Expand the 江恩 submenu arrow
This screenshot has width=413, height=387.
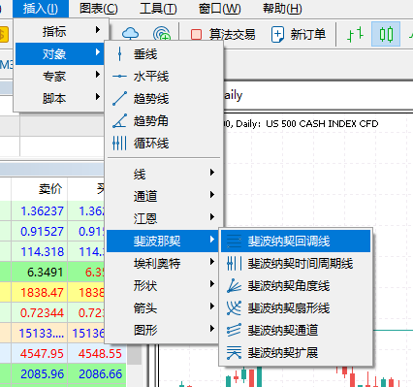pyautogui.click(x=212, y=217)
